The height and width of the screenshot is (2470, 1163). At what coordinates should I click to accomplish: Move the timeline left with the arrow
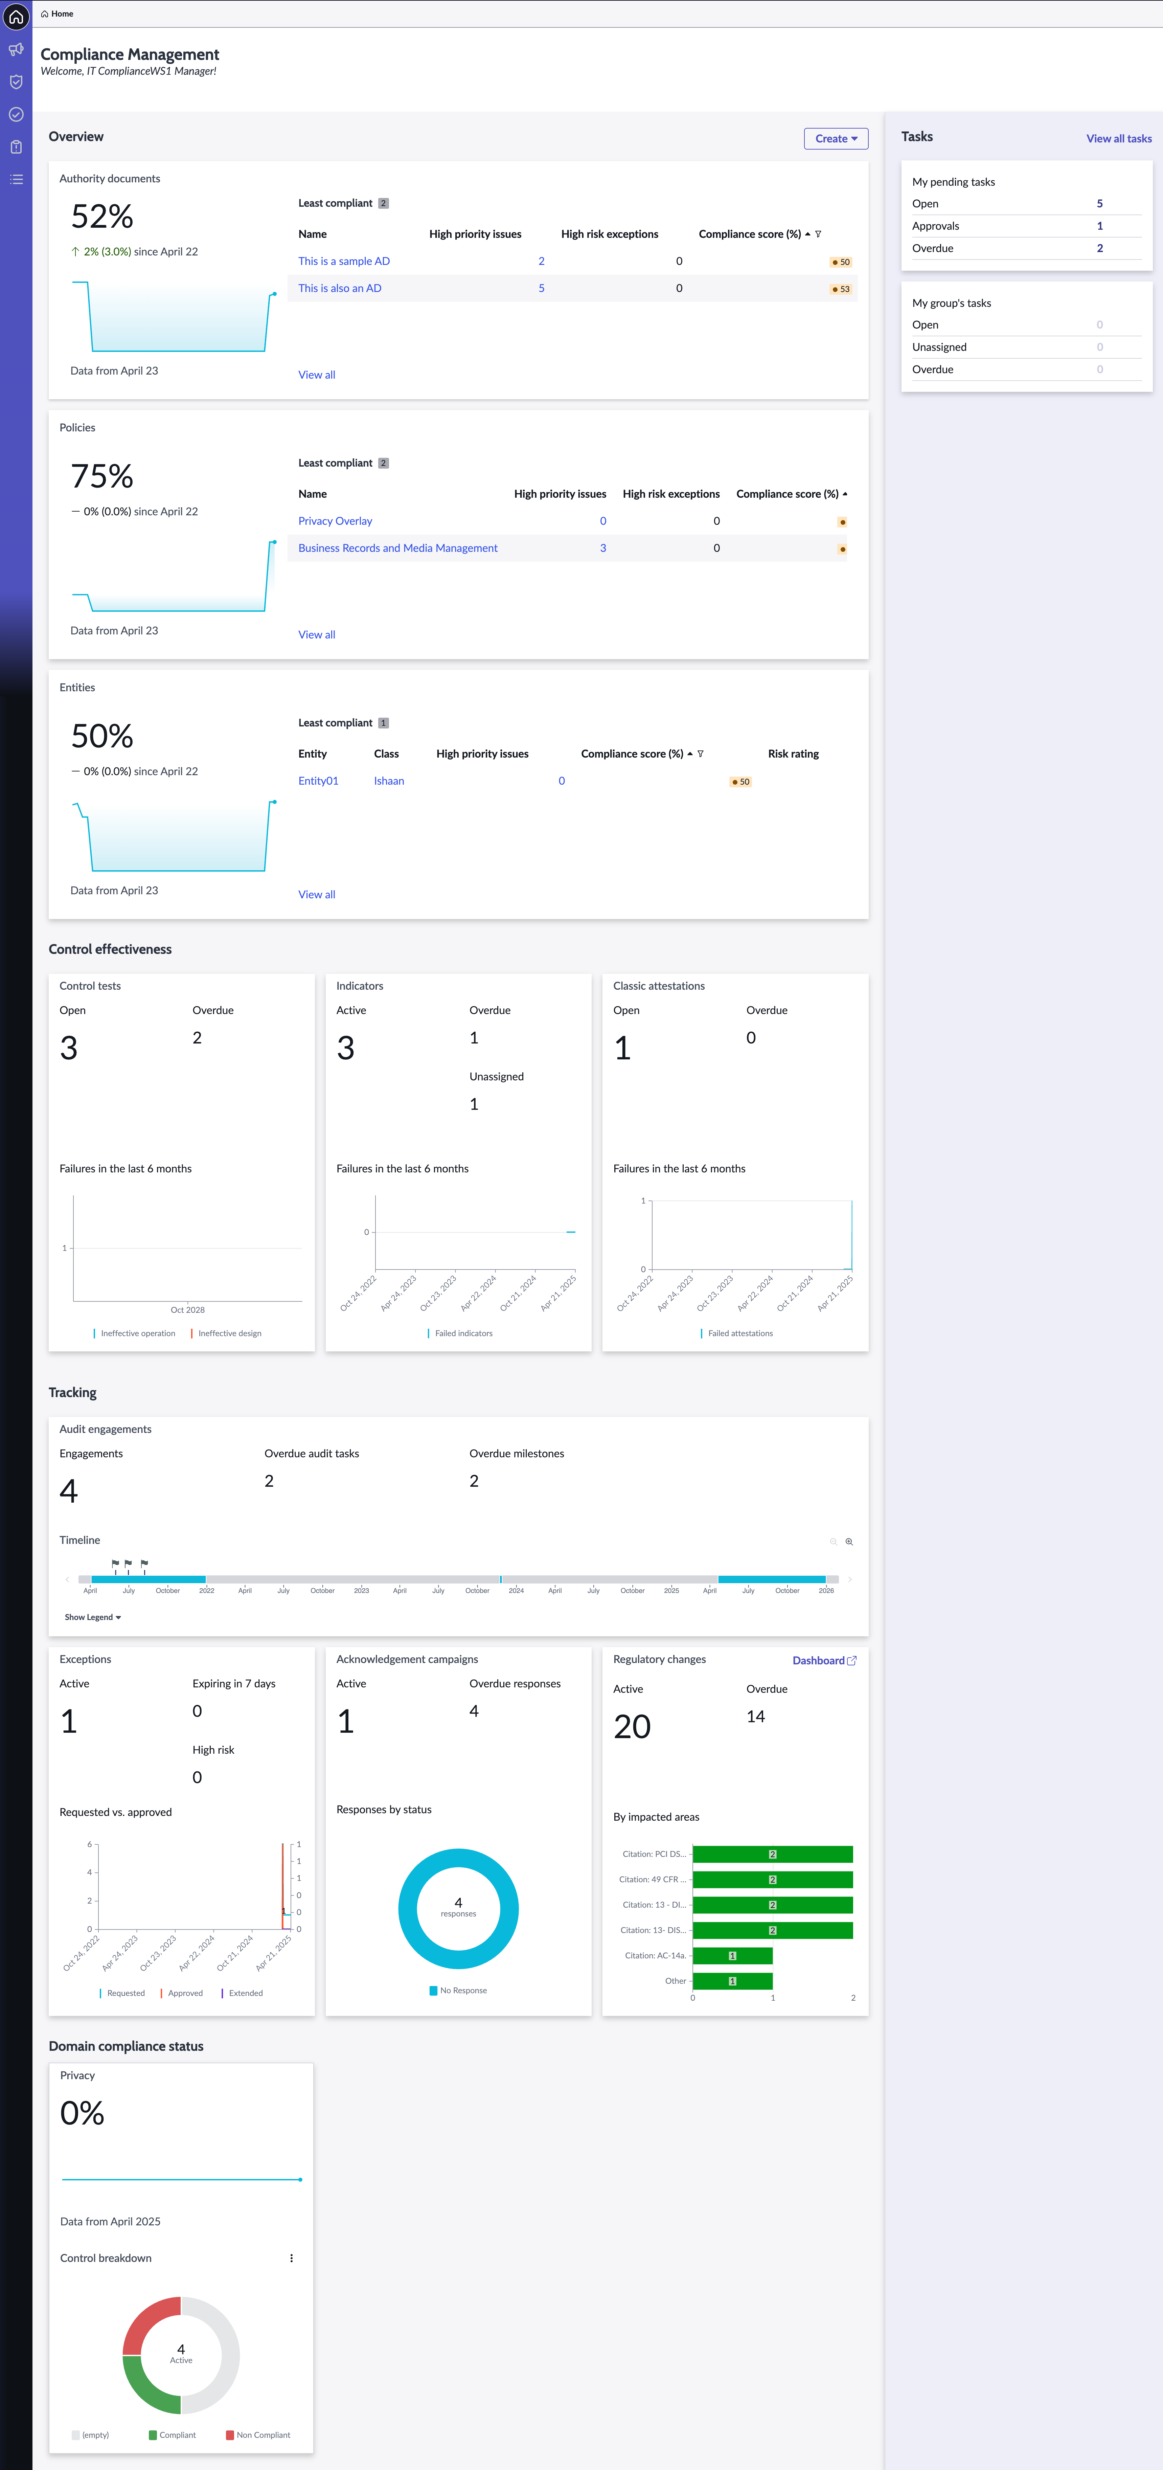pos(67,1579)
